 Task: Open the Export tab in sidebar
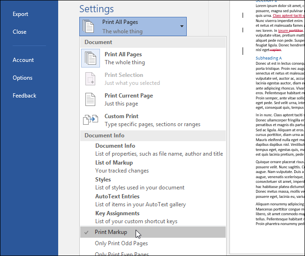(x=21, y=14)
